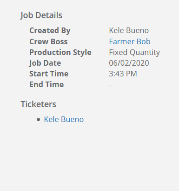Open the Farmer Bob crew boss link

(130, 41)
